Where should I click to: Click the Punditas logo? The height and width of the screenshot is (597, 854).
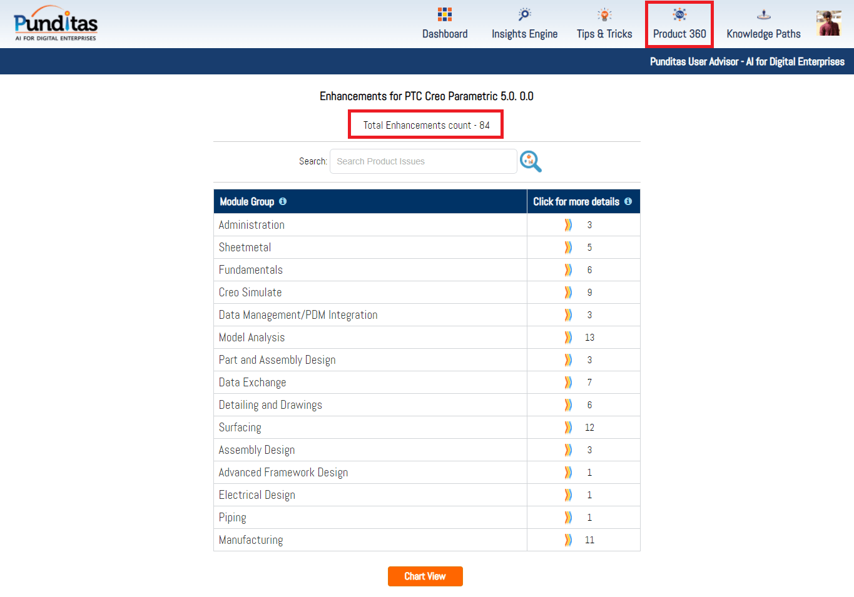coord(56,24)
